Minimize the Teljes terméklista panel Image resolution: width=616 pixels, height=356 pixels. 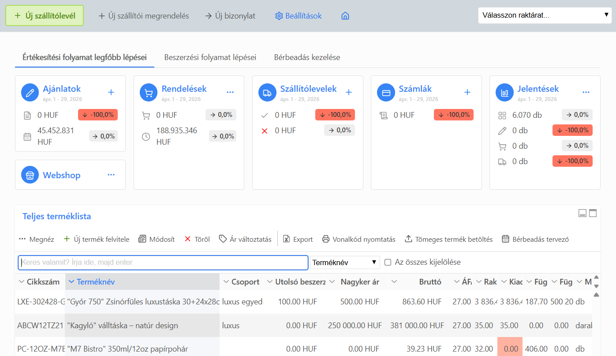(582, 214)
